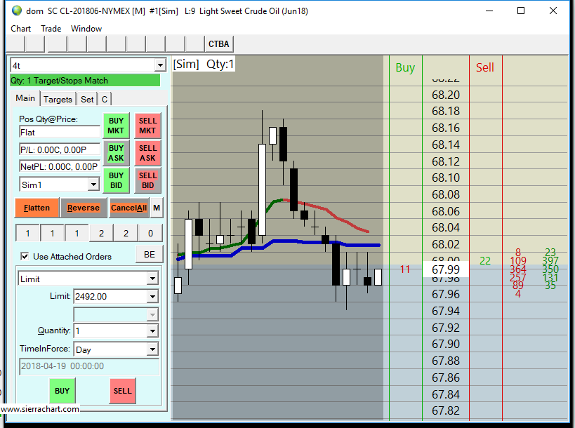Expand the 4t configuration dropdown
The width and height of the screenshot is (575, 428).
160,65
